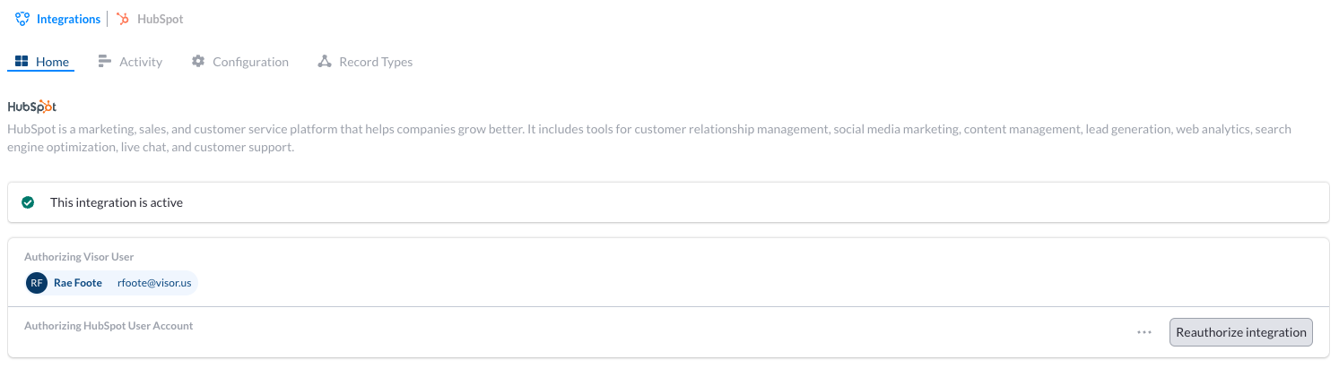This screenshot has width=1339, height=368.
Task: Click the Configuration gear icon
Action: [198, 62]
